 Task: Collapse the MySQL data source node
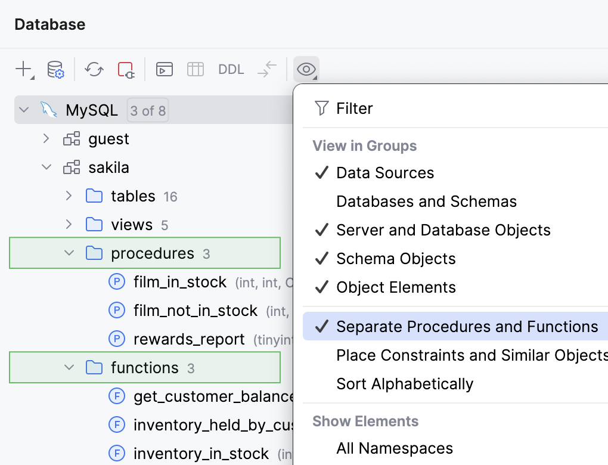point(23,110)
